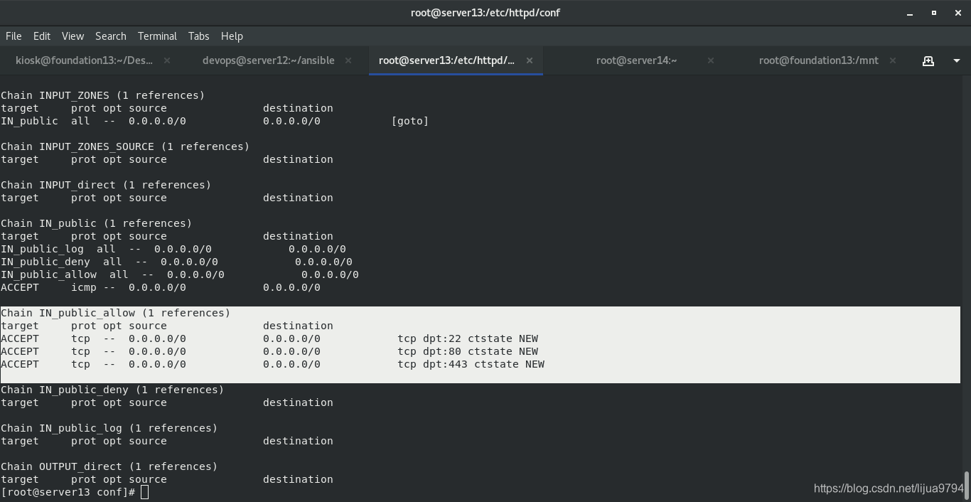Switch to the kiosk@foundation13 tab
This screenshot has height=502, width=971.
point(84,60)
